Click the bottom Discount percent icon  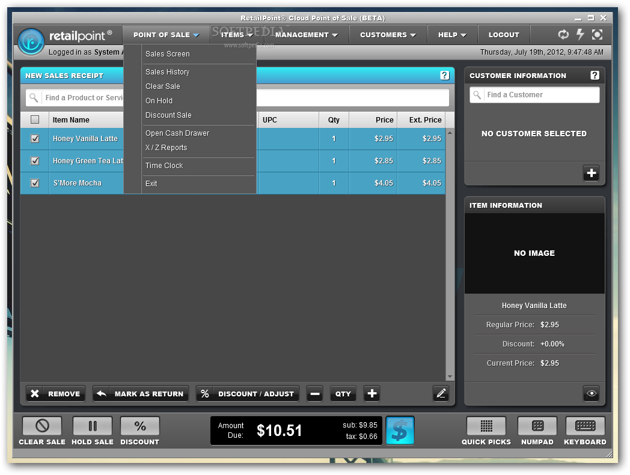point(140,426)
